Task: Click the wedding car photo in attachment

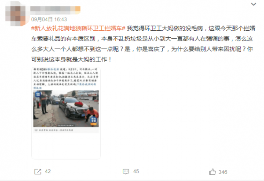Action: pos(66,109)
